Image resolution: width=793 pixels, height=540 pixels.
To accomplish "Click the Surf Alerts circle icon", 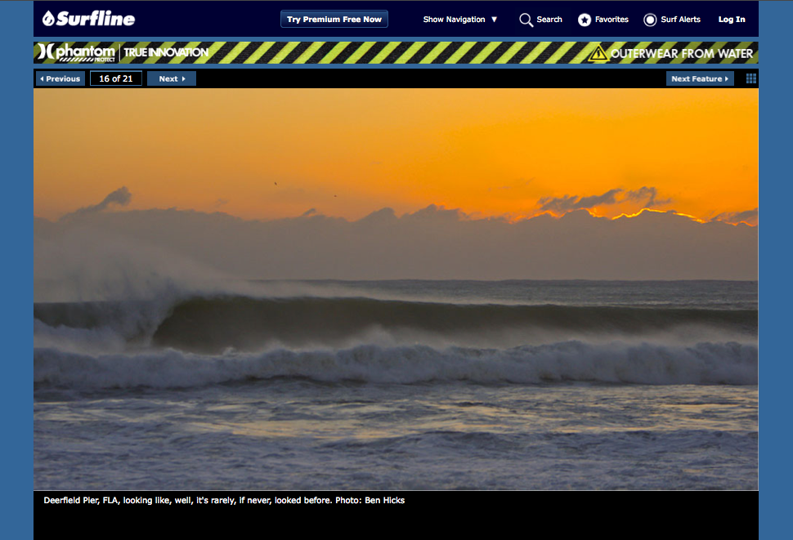I will (x=650, y=20).
